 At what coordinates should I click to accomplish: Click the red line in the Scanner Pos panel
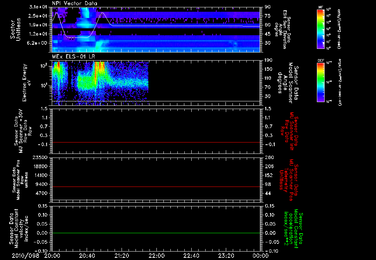(x=156, y=187)
